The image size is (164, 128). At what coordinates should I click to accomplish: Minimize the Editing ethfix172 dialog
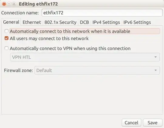9,4
